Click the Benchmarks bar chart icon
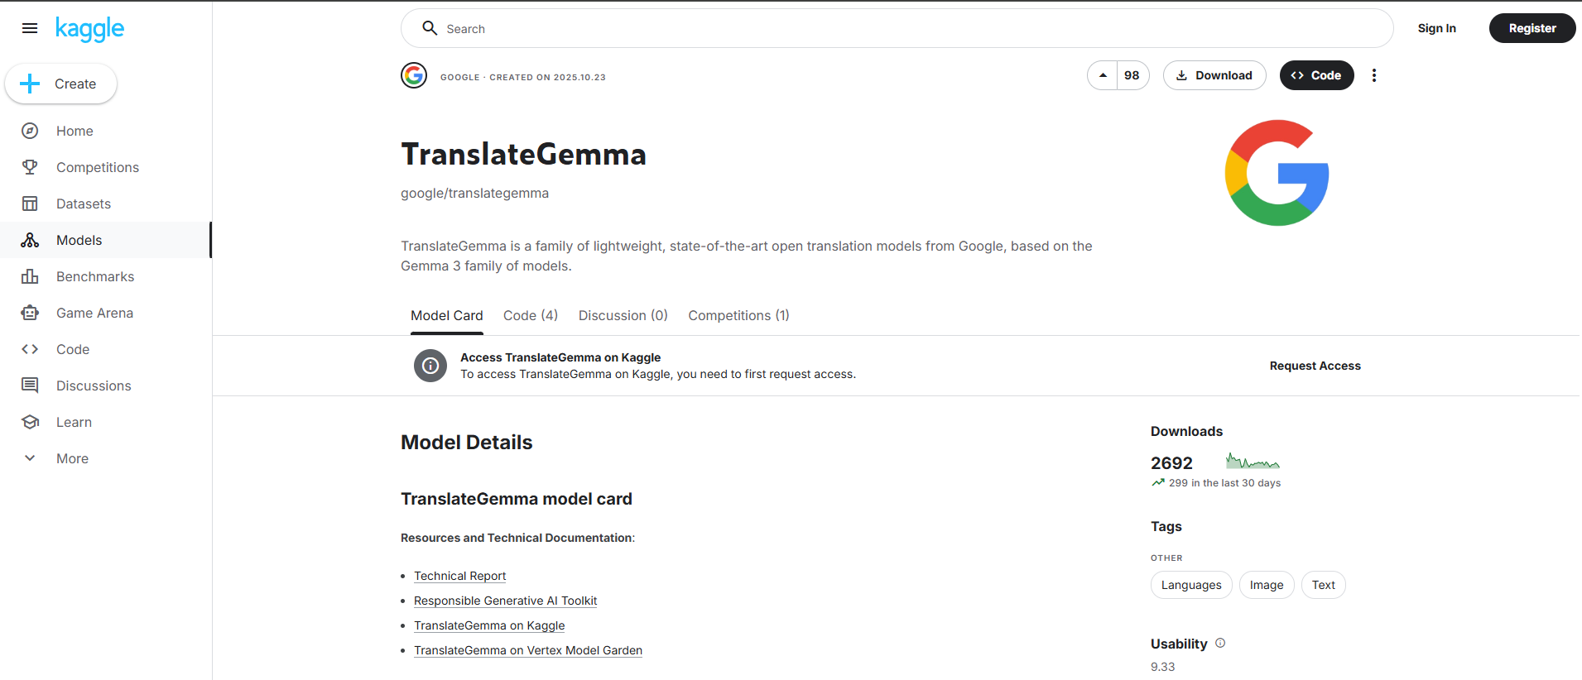This screenshot has height=680, width=1582. coord(30,276)
